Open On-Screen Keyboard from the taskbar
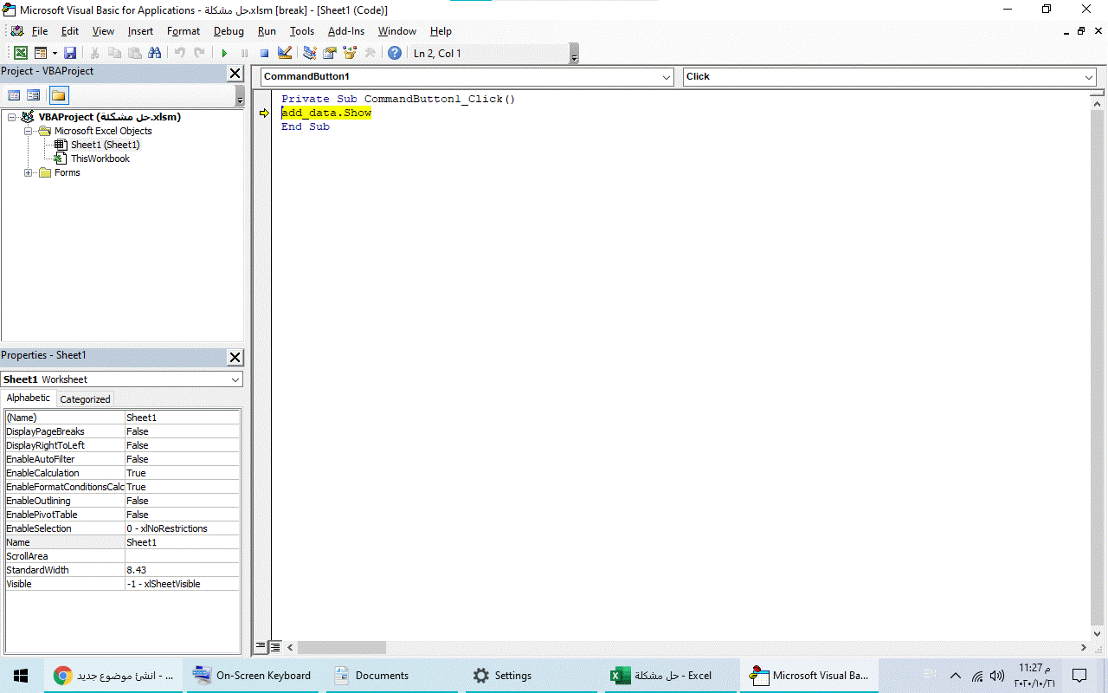 click(252, 676)
